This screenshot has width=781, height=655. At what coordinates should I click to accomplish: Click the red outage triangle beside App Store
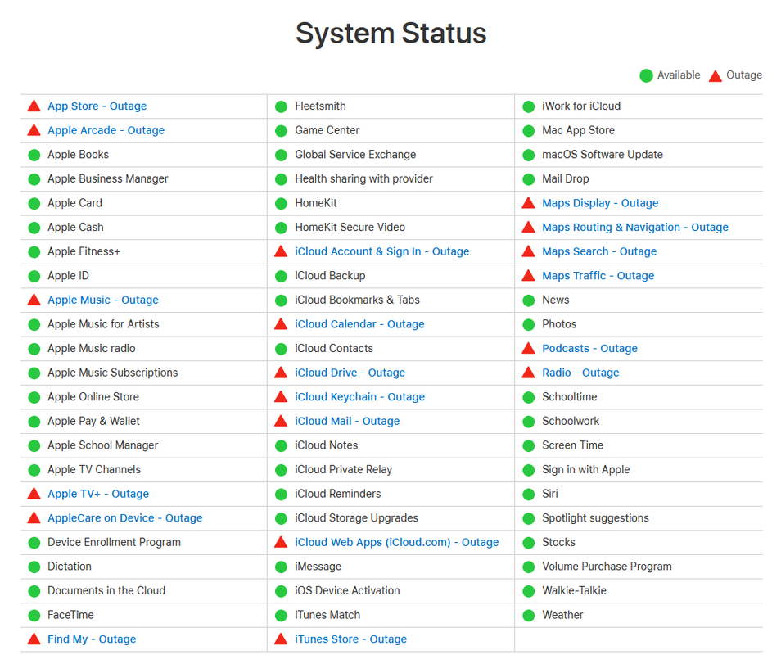(x=34, y=106)
